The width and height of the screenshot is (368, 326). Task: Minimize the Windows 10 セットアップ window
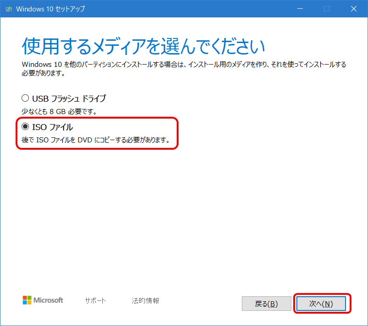[x=300, y=8]
